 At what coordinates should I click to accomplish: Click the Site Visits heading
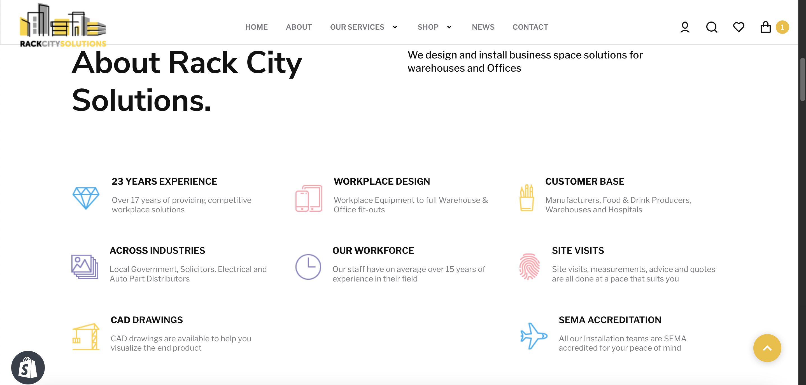(577, 250)
